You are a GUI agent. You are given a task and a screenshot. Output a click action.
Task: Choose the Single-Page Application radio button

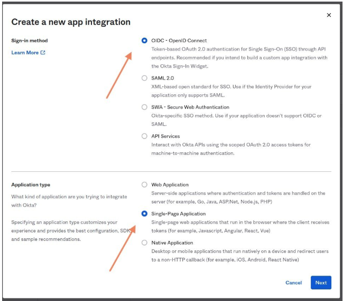(144, 213)
